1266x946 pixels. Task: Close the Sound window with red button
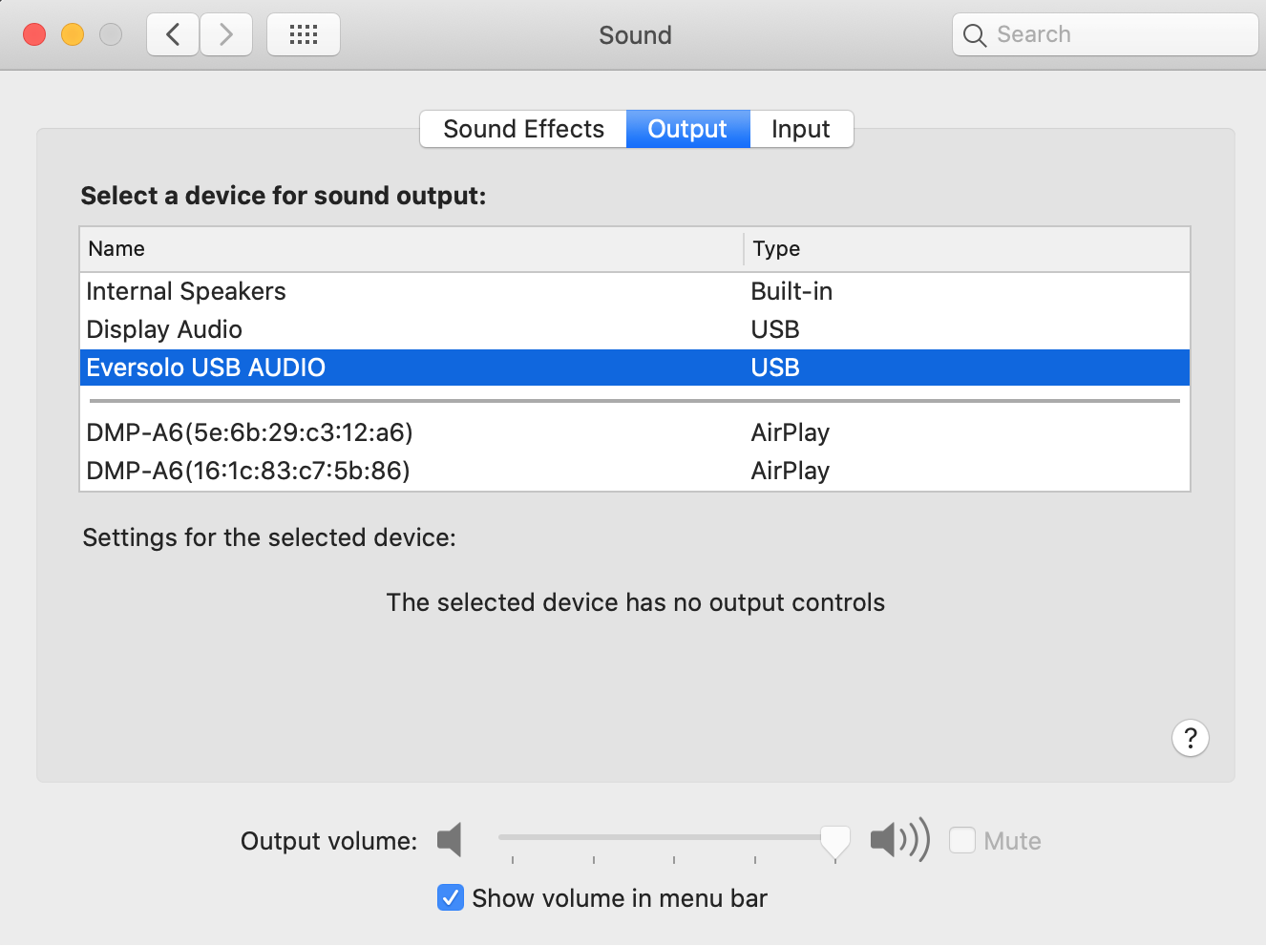pos(34,35)
